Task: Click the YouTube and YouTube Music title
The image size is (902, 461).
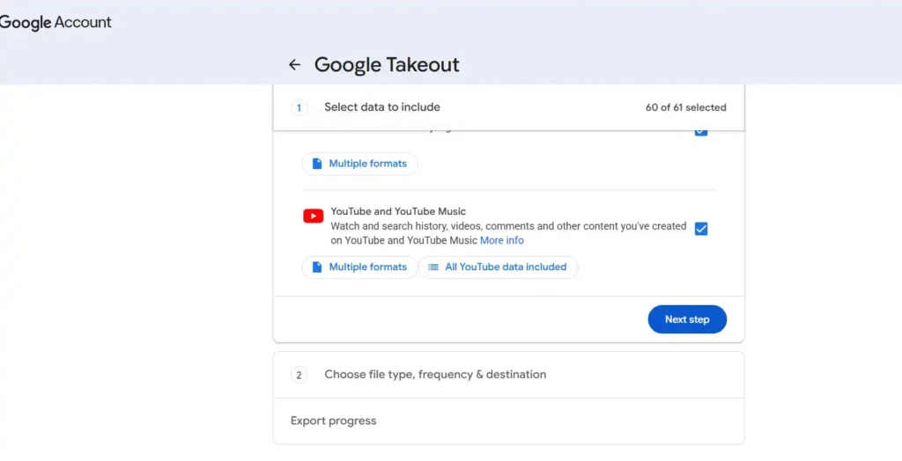Action: click(398, 211)
